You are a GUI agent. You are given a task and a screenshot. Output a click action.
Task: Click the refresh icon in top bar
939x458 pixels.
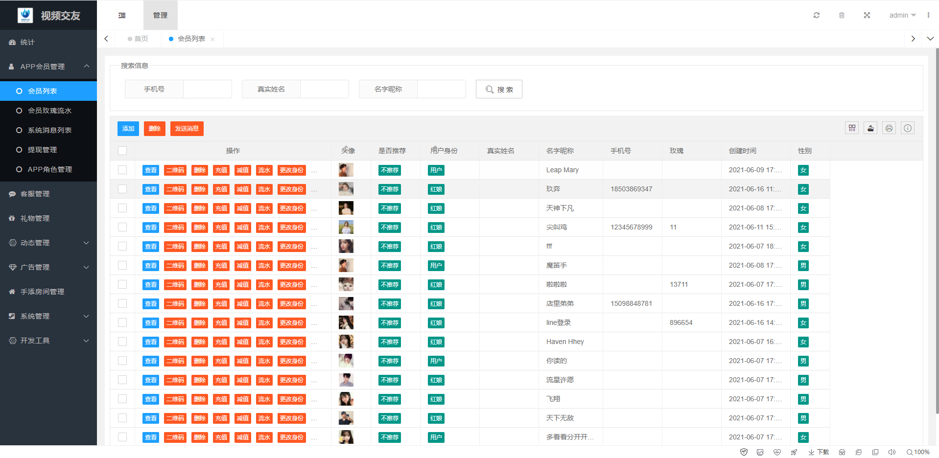pos(816,15)
